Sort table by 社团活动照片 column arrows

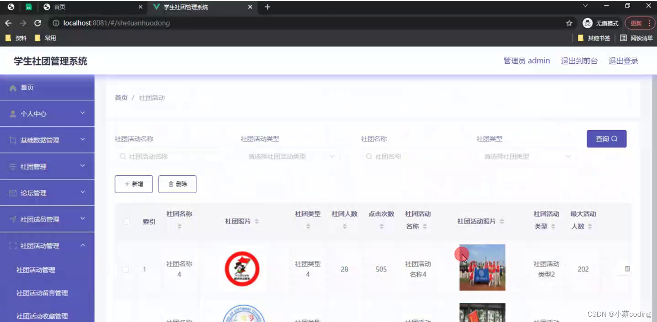coord(502,221)
